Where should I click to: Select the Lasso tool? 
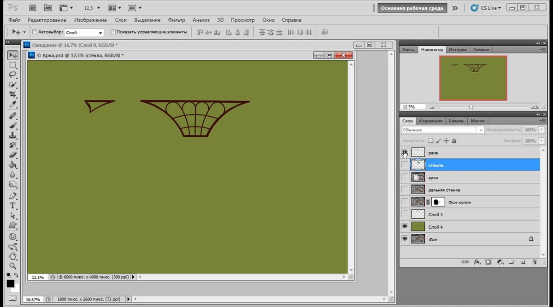[x=13, y=75]
